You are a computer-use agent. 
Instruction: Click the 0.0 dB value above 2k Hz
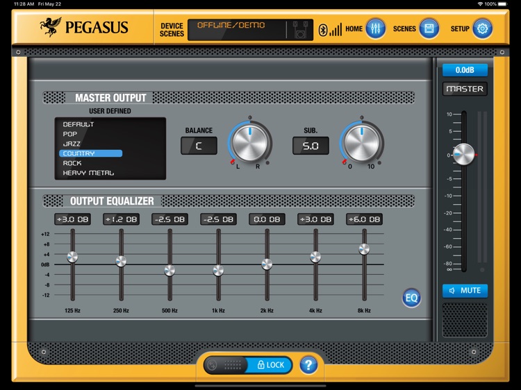pyautogui.click(x=267, y=219)
